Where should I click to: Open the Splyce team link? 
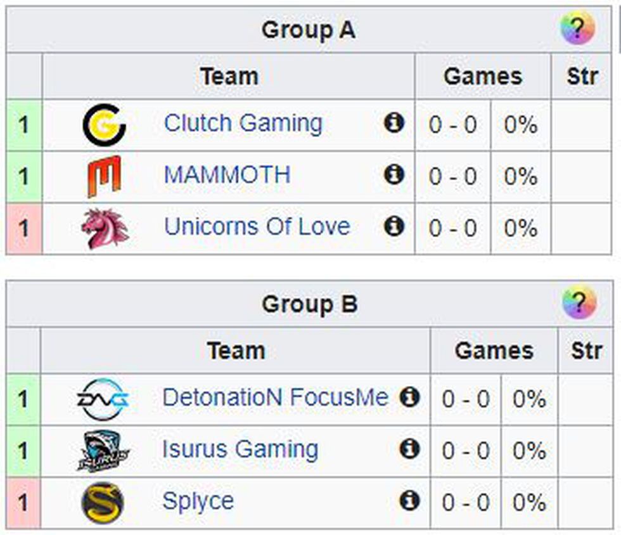coord(198,501)
